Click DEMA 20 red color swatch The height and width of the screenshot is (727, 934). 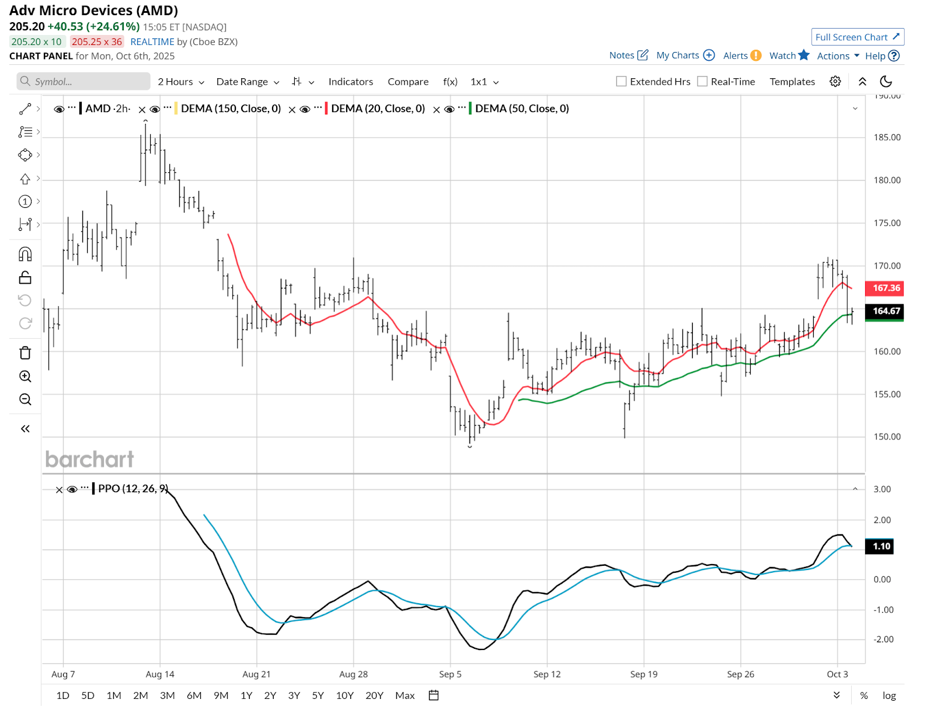click(x=326, y=109)
